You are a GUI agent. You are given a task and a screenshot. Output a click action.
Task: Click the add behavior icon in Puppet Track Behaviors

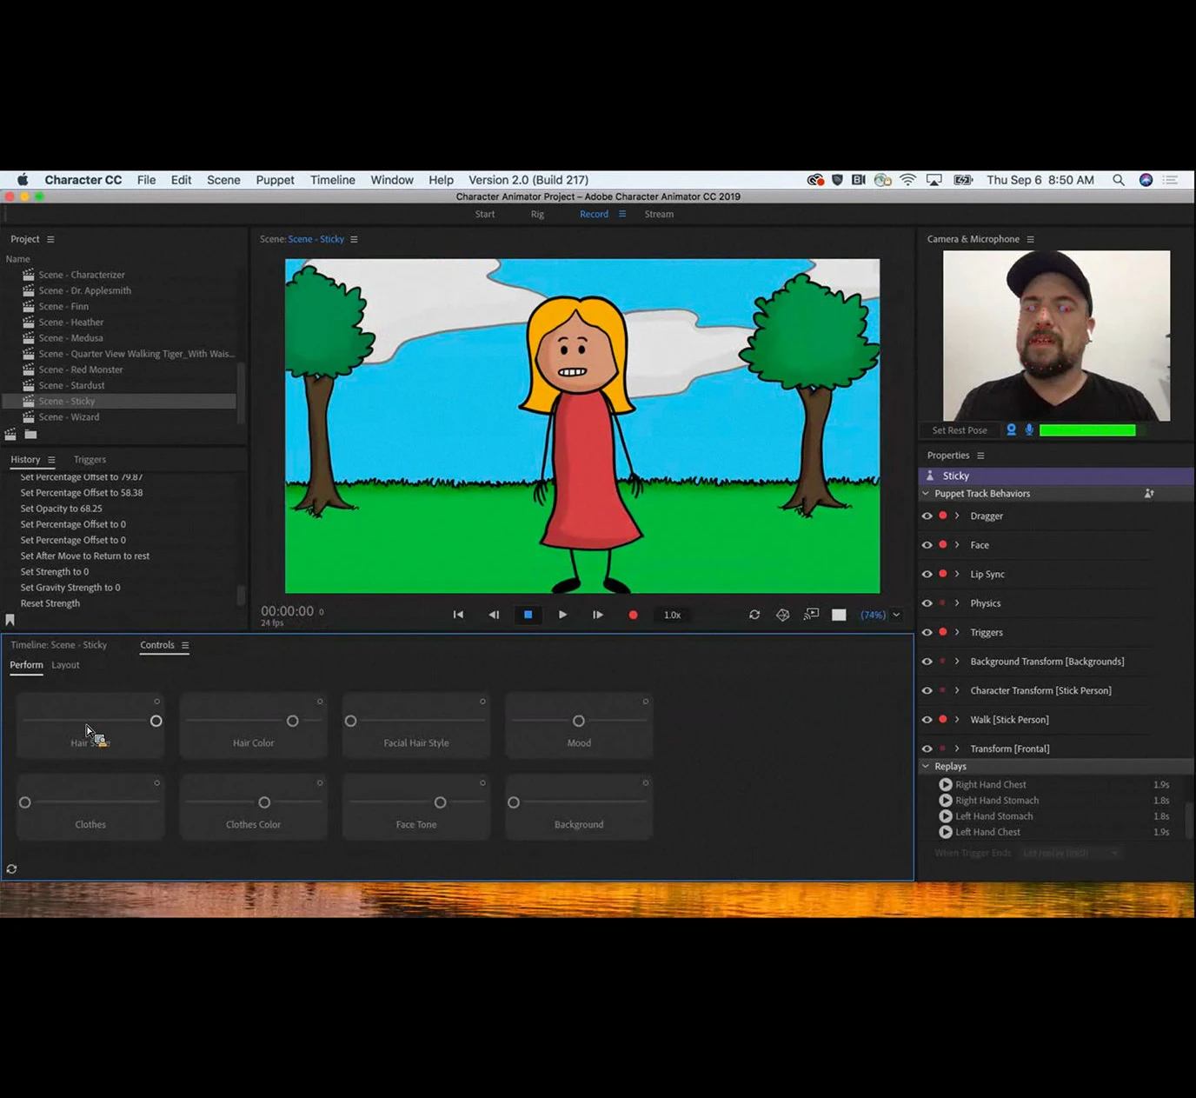click(1149, 494)
